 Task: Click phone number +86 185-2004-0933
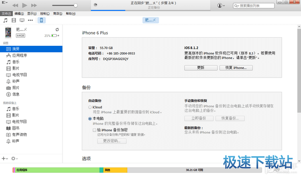121,53
